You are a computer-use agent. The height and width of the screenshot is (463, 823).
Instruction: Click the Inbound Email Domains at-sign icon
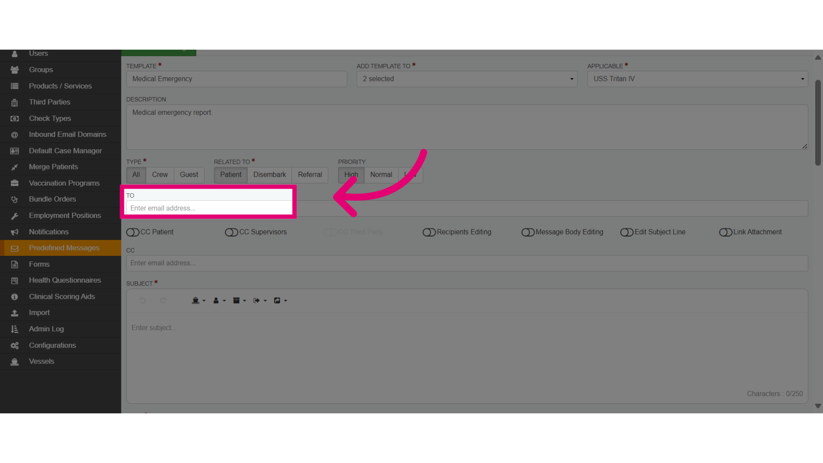[x=15, y=135]
